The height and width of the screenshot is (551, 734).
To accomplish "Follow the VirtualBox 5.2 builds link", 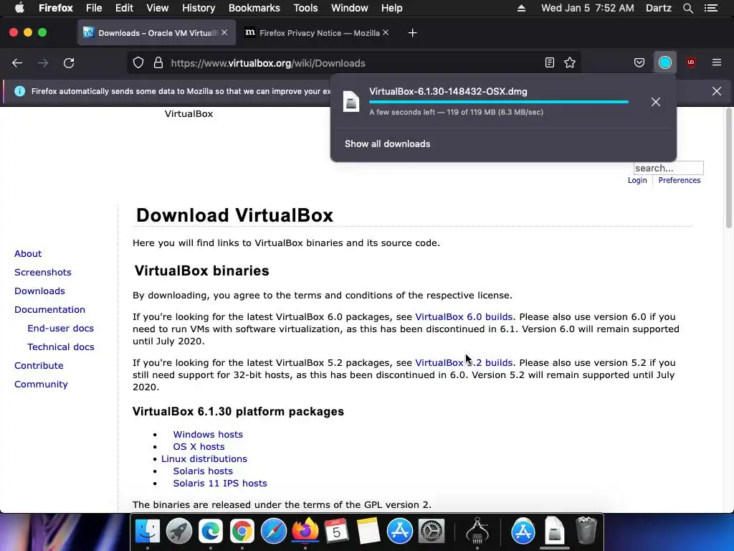I will pyautogui.click(x=464, y=362).
